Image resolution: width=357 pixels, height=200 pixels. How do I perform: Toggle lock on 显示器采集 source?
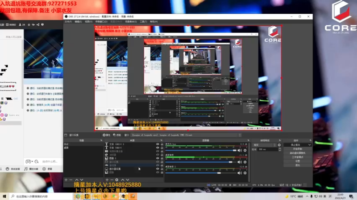[x=162, y=169]
